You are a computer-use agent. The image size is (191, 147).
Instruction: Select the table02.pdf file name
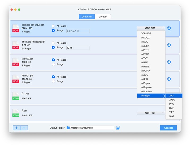click(28, 59)
